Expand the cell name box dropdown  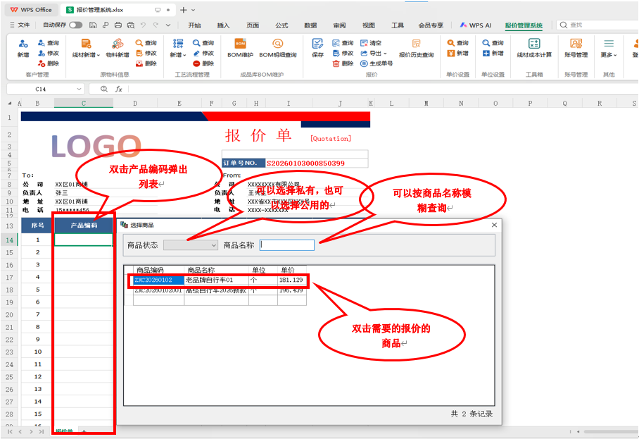tap(79, 89)
